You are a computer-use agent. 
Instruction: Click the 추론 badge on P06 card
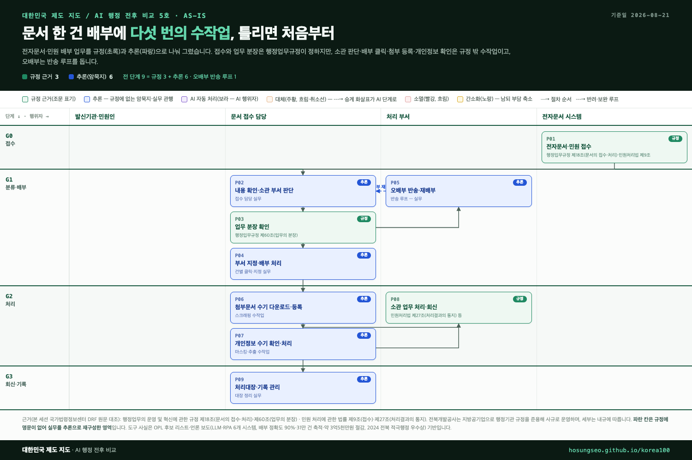pos(364,299)
